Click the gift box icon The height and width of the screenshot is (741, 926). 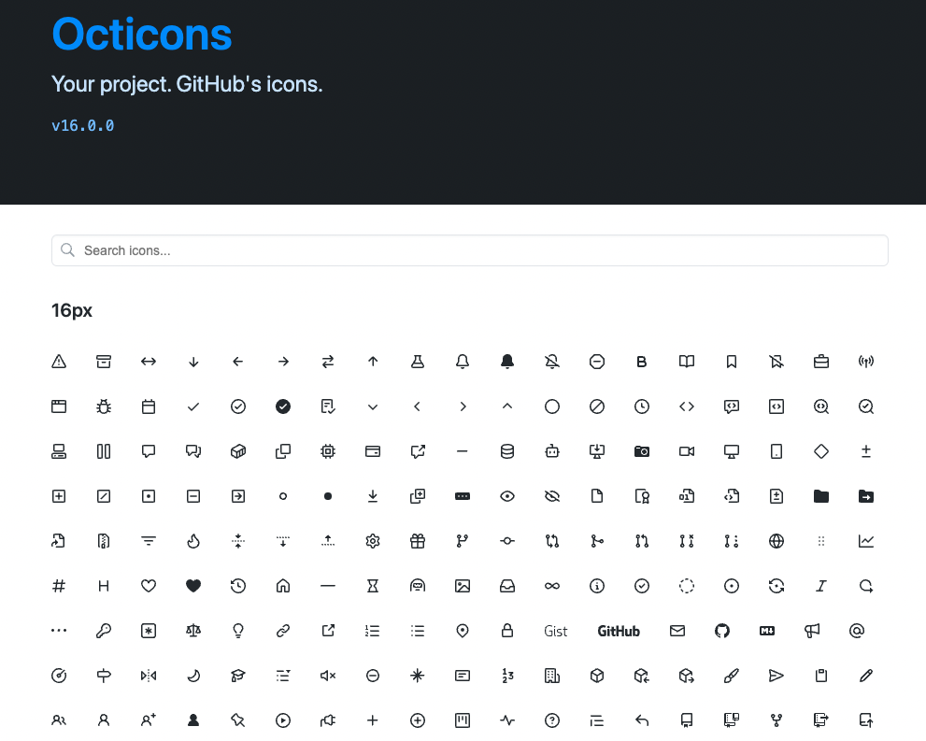click(x=418, y=541)
